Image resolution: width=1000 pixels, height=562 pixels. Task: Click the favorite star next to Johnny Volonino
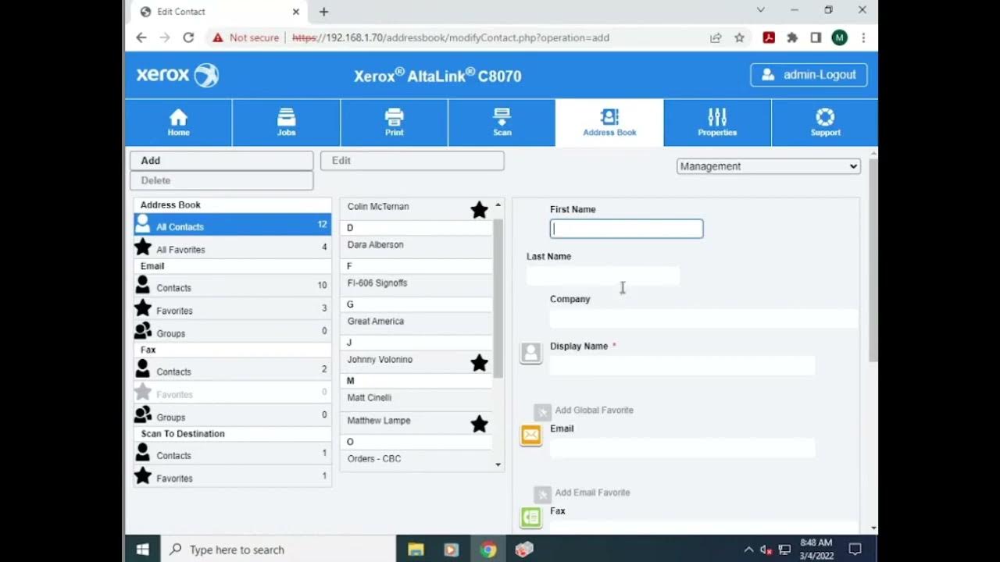479,362
